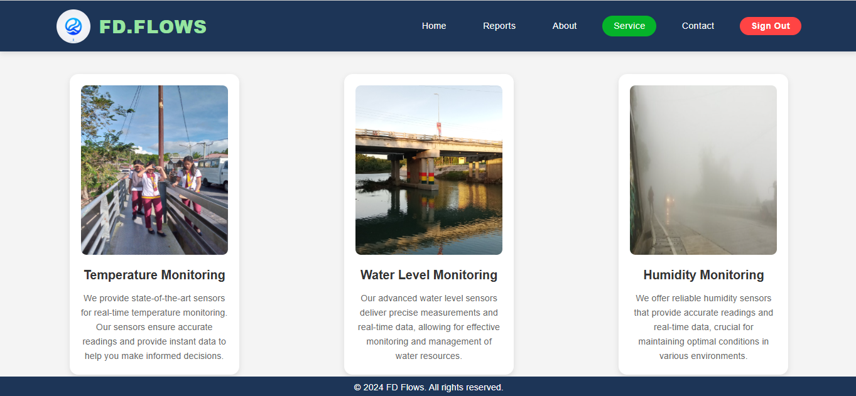The width and height of the screenshot is (856, 396).
Task: Click the state-of-the-art sensors description paragraph
Action: coord(154,327)
